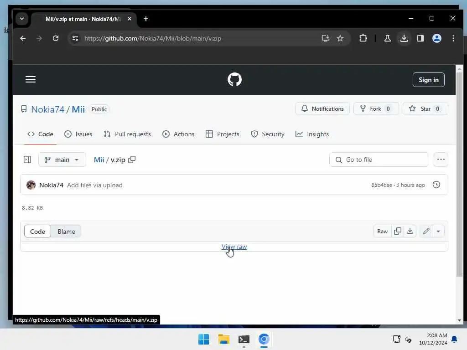The image size is (467, 350).
Task: Open the tab search dropdown chevron
Action: pos(22,19)
